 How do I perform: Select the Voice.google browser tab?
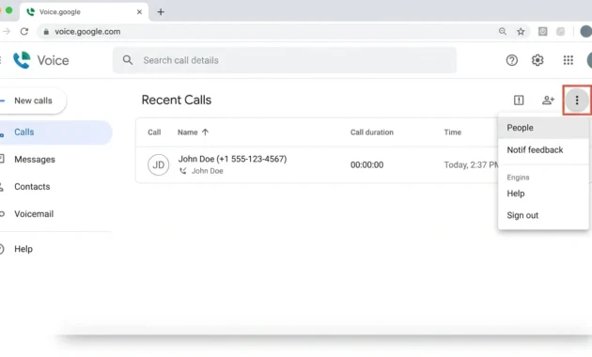[84, 12]
